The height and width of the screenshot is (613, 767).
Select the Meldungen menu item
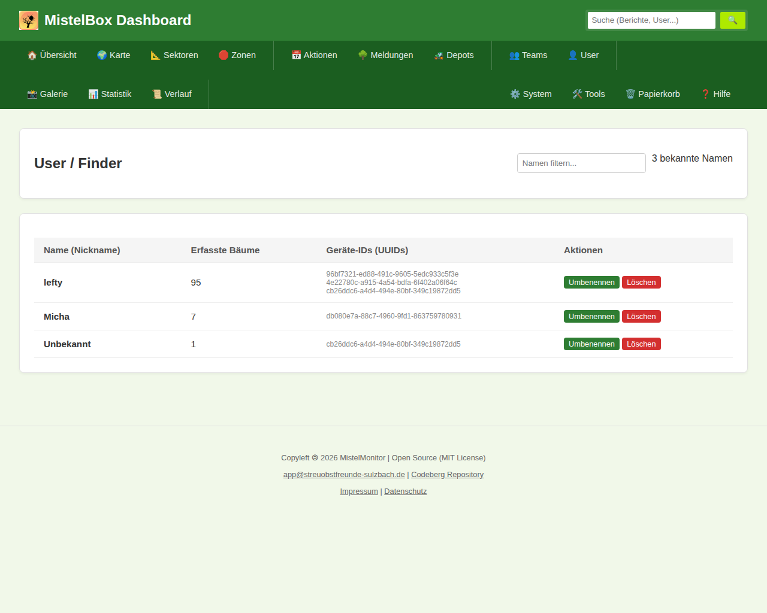coord(385,55)
